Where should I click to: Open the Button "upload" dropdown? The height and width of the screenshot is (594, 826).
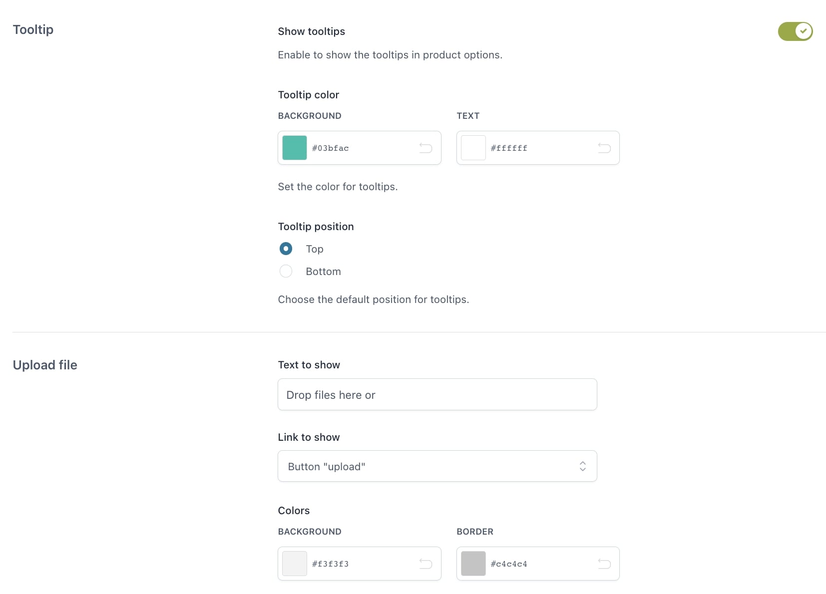429,466
